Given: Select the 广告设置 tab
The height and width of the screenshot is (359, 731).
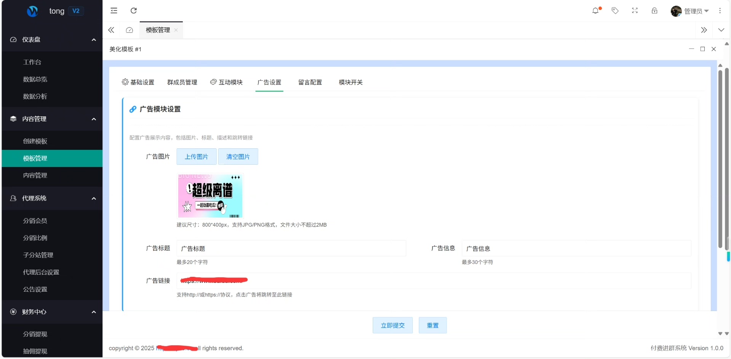Looking at the screenshot, I should pyautogui.click(x=269, y=82).
